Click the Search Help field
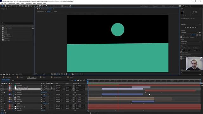Image resolution: width=203 pixels, height=114 pixels. (192, 6)
